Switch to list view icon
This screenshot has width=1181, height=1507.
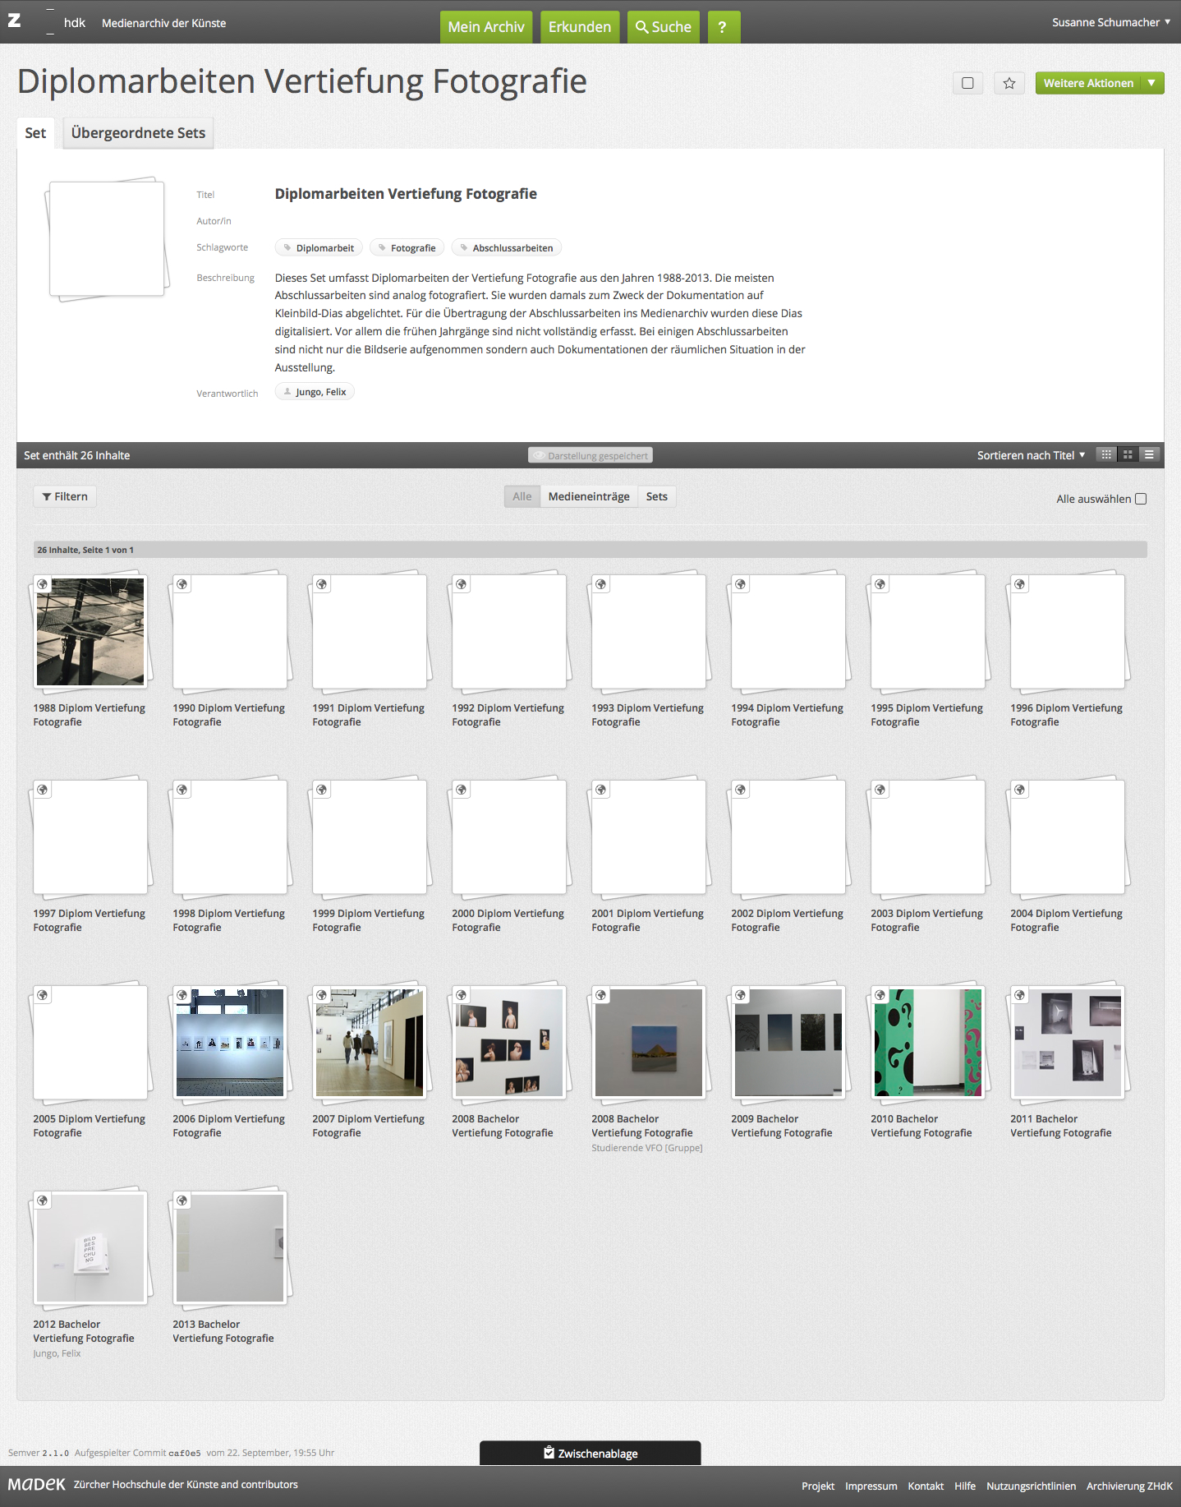coord(1149,454)
